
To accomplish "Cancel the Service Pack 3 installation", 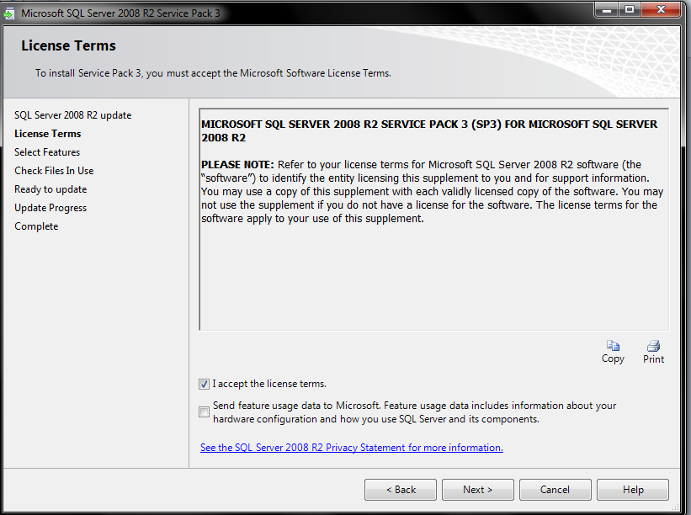I will (x=555, y=490).
